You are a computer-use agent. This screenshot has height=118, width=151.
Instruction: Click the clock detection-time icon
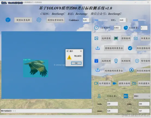[x=96, y=28]
